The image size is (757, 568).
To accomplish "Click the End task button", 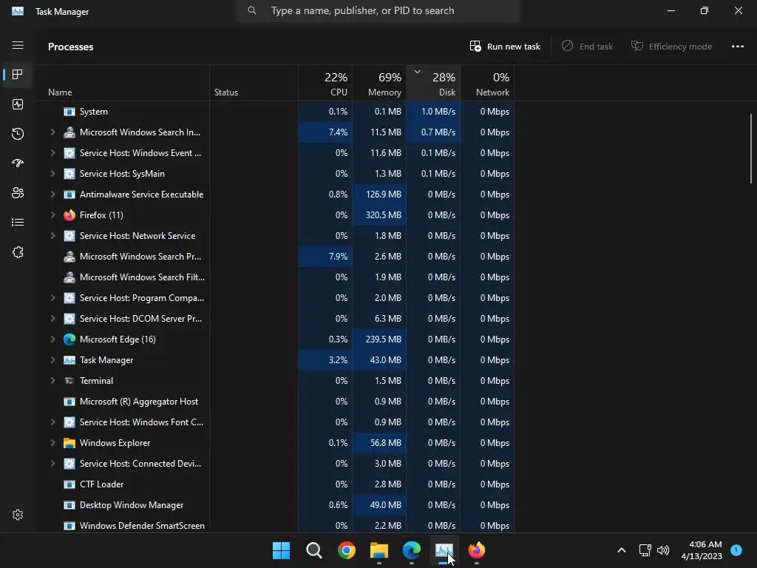I will (587, 47).
